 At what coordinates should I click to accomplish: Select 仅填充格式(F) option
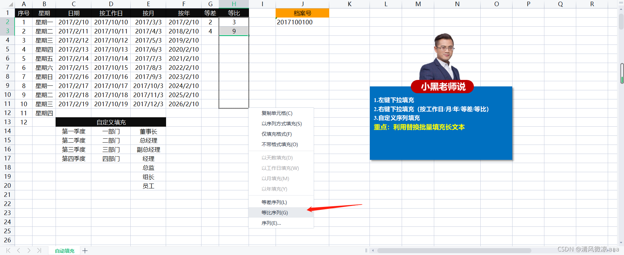pyautogui.click(x=281, y=134)
